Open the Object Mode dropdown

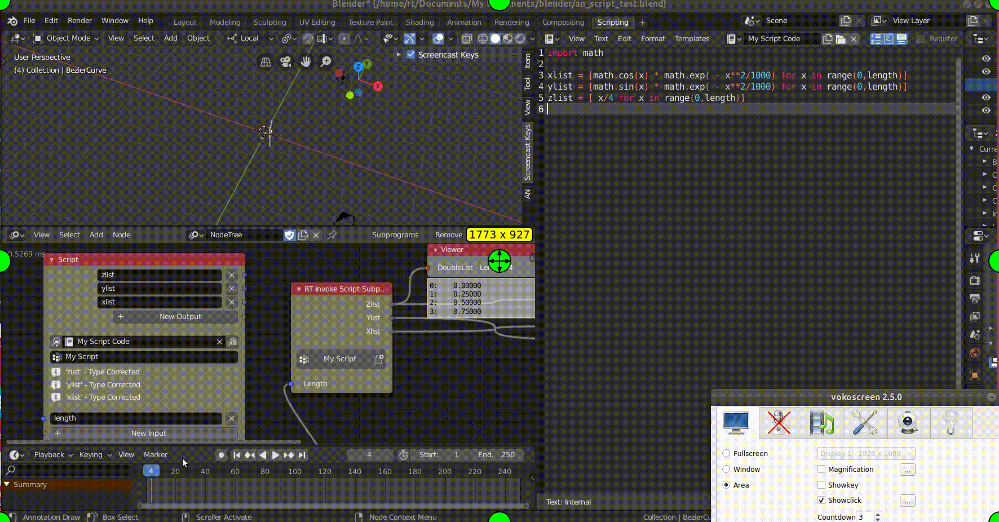click(66, 38)
